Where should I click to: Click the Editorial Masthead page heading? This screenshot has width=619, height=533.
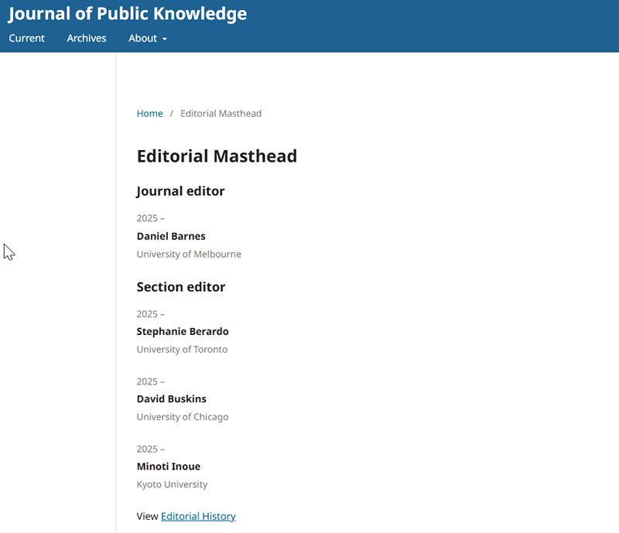pyautogui.click(x=217, y=156)
